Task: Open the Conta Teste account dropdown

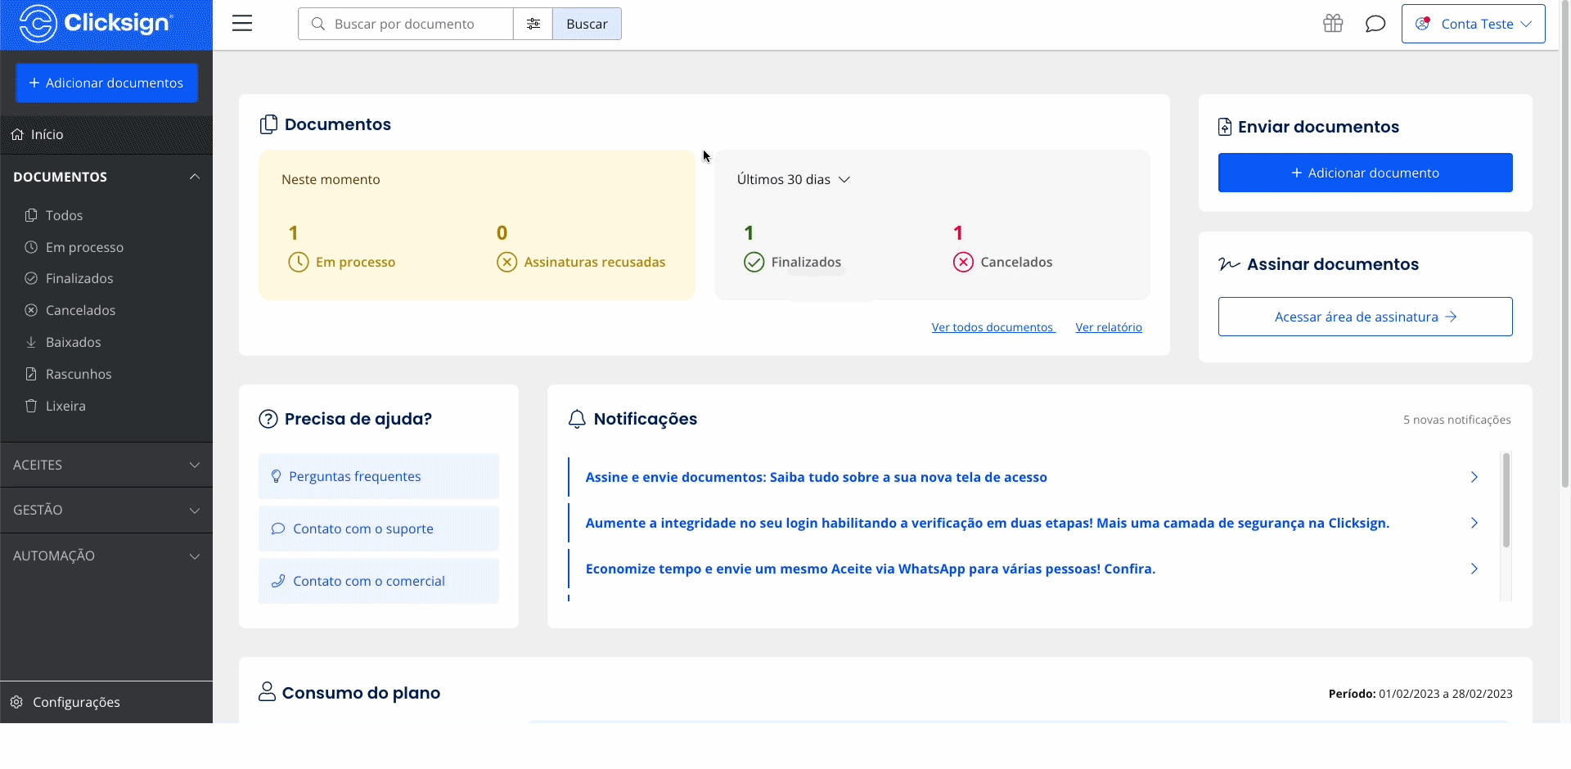Action: tap(1474, 24)
